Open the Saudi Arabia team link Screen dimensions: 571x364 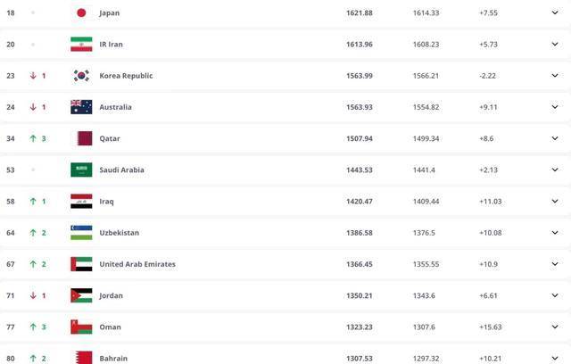(x=121, y=170)
